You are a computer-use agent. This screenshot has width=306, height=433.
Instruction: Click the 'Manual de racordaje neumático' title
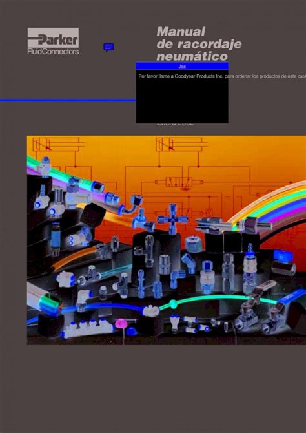(x=199, y=44)
